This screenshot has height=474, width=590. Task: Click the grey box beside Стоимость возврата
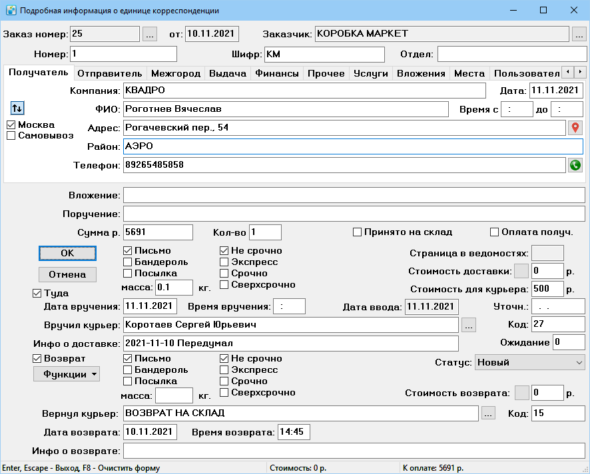(521, 393)
